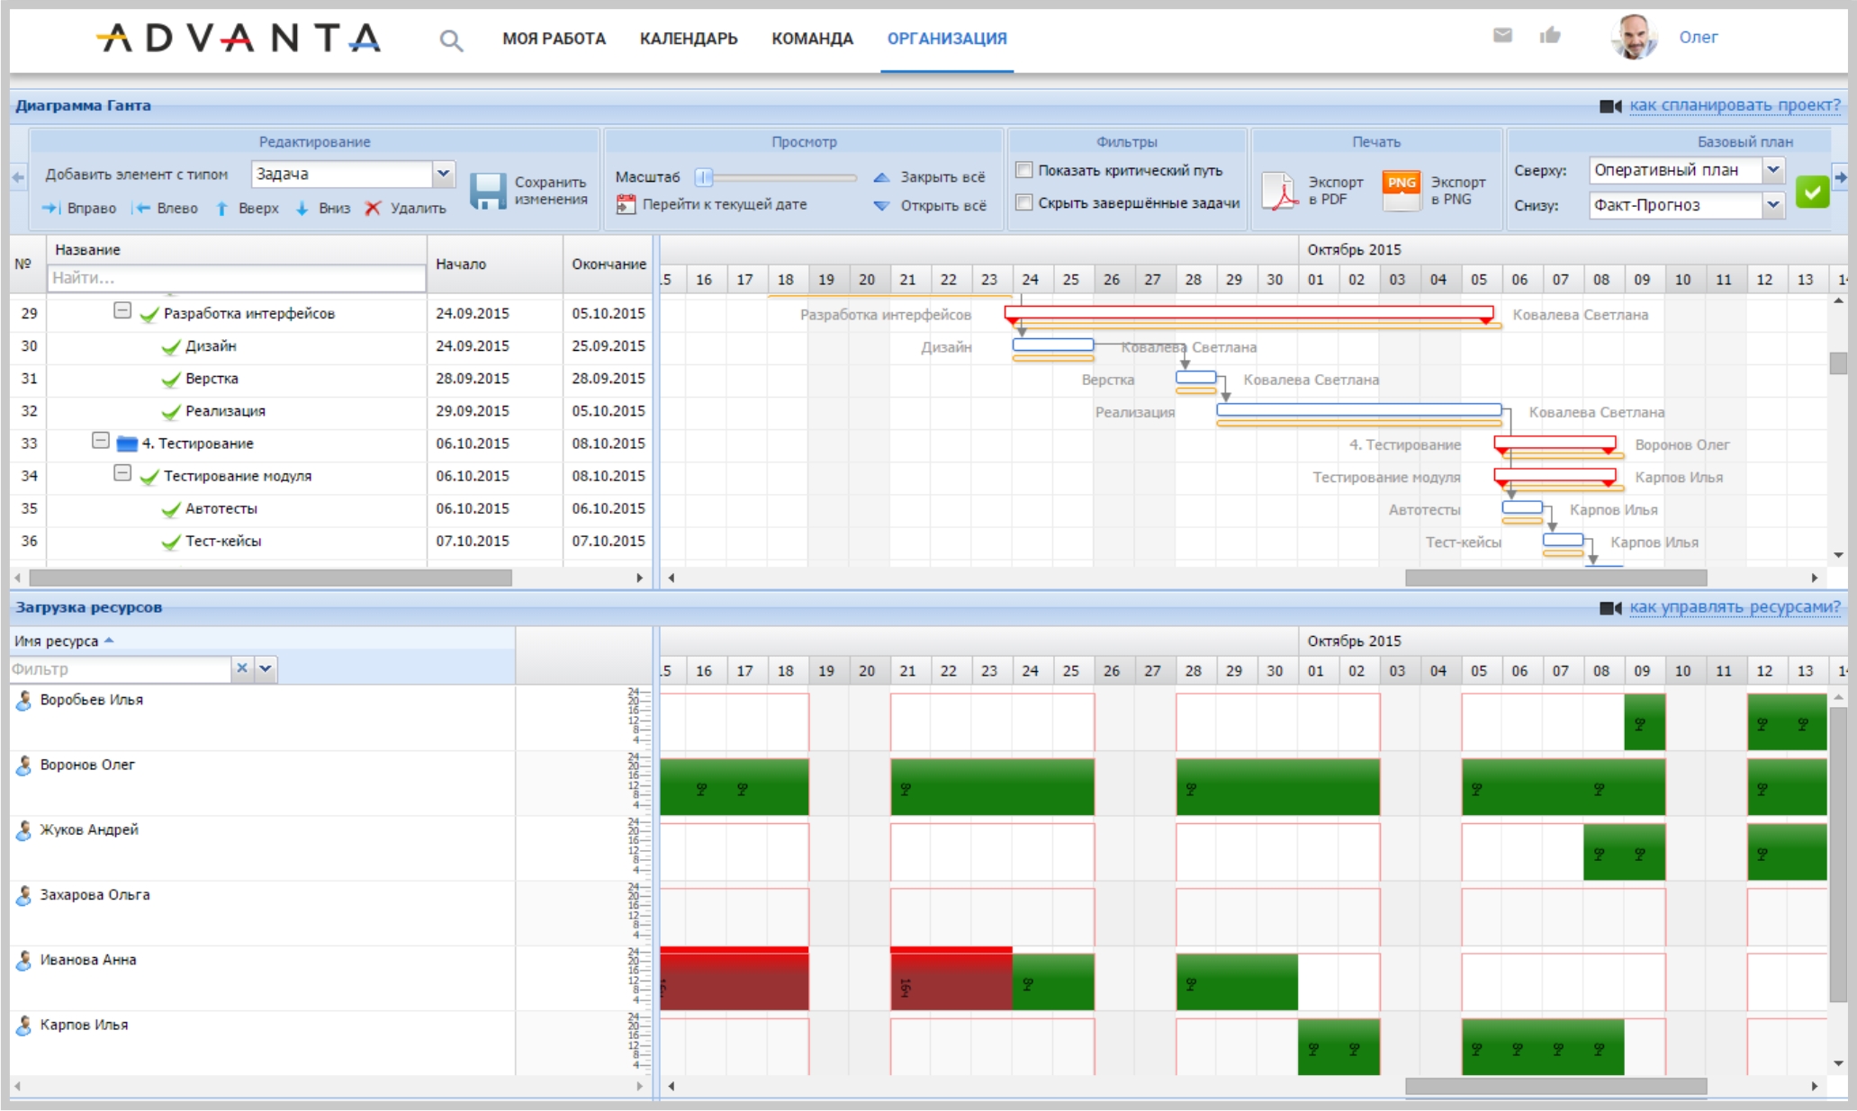Click the Масштаб scale slider handle
1857x1111 pixels.
704,177
